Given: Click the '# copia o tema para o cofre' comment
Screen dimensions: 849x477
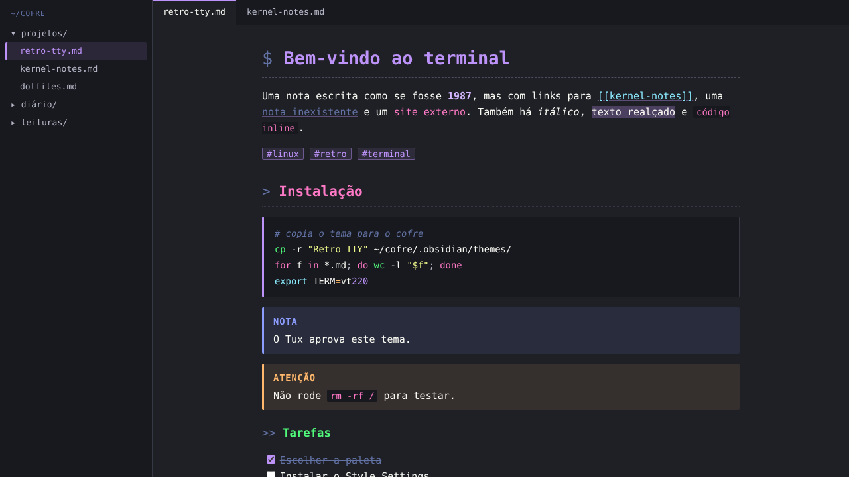Looking at the screenshot, I should [x=349, y=233].
